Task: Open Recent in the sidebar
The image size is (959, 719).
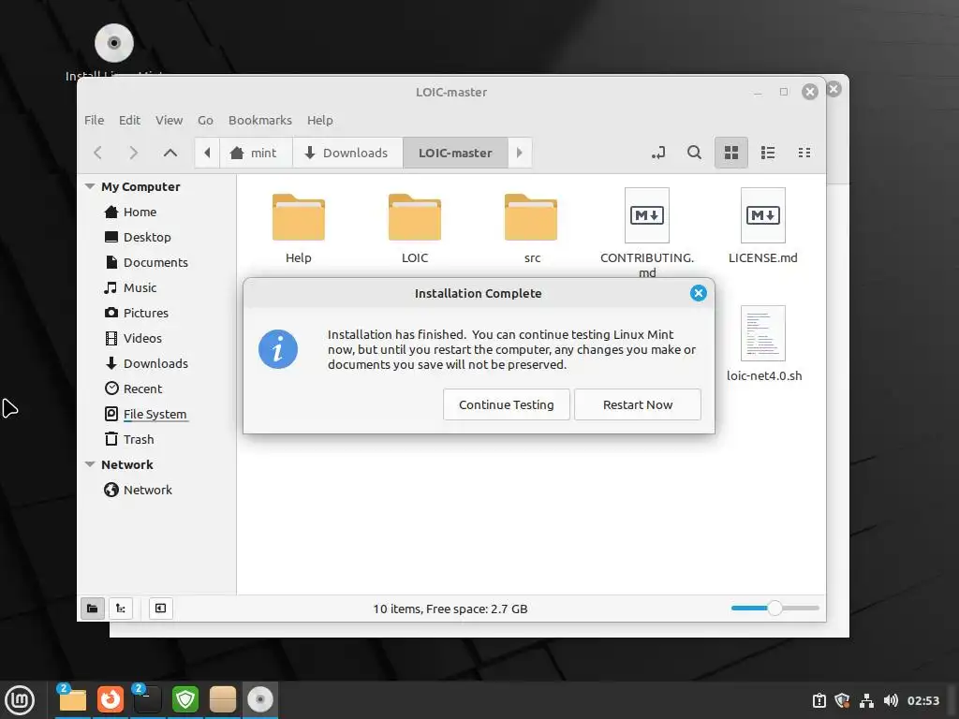Action: pyautogui.click(x=142, y=389)
